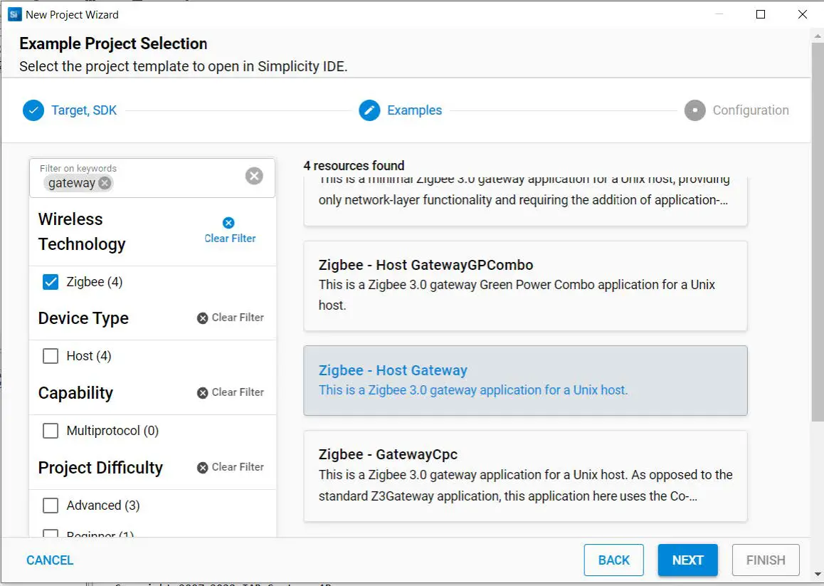The height and width of the screenshot is (586, 824).
Task: Remove the gateway keyword chip
Action: 105,183
